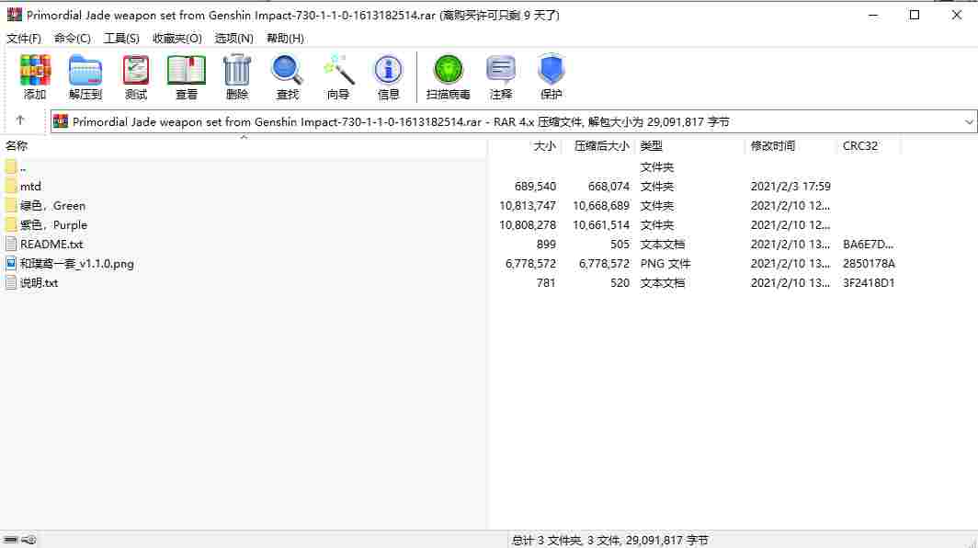Open the 帮助(H) menu

click(285, 38)
